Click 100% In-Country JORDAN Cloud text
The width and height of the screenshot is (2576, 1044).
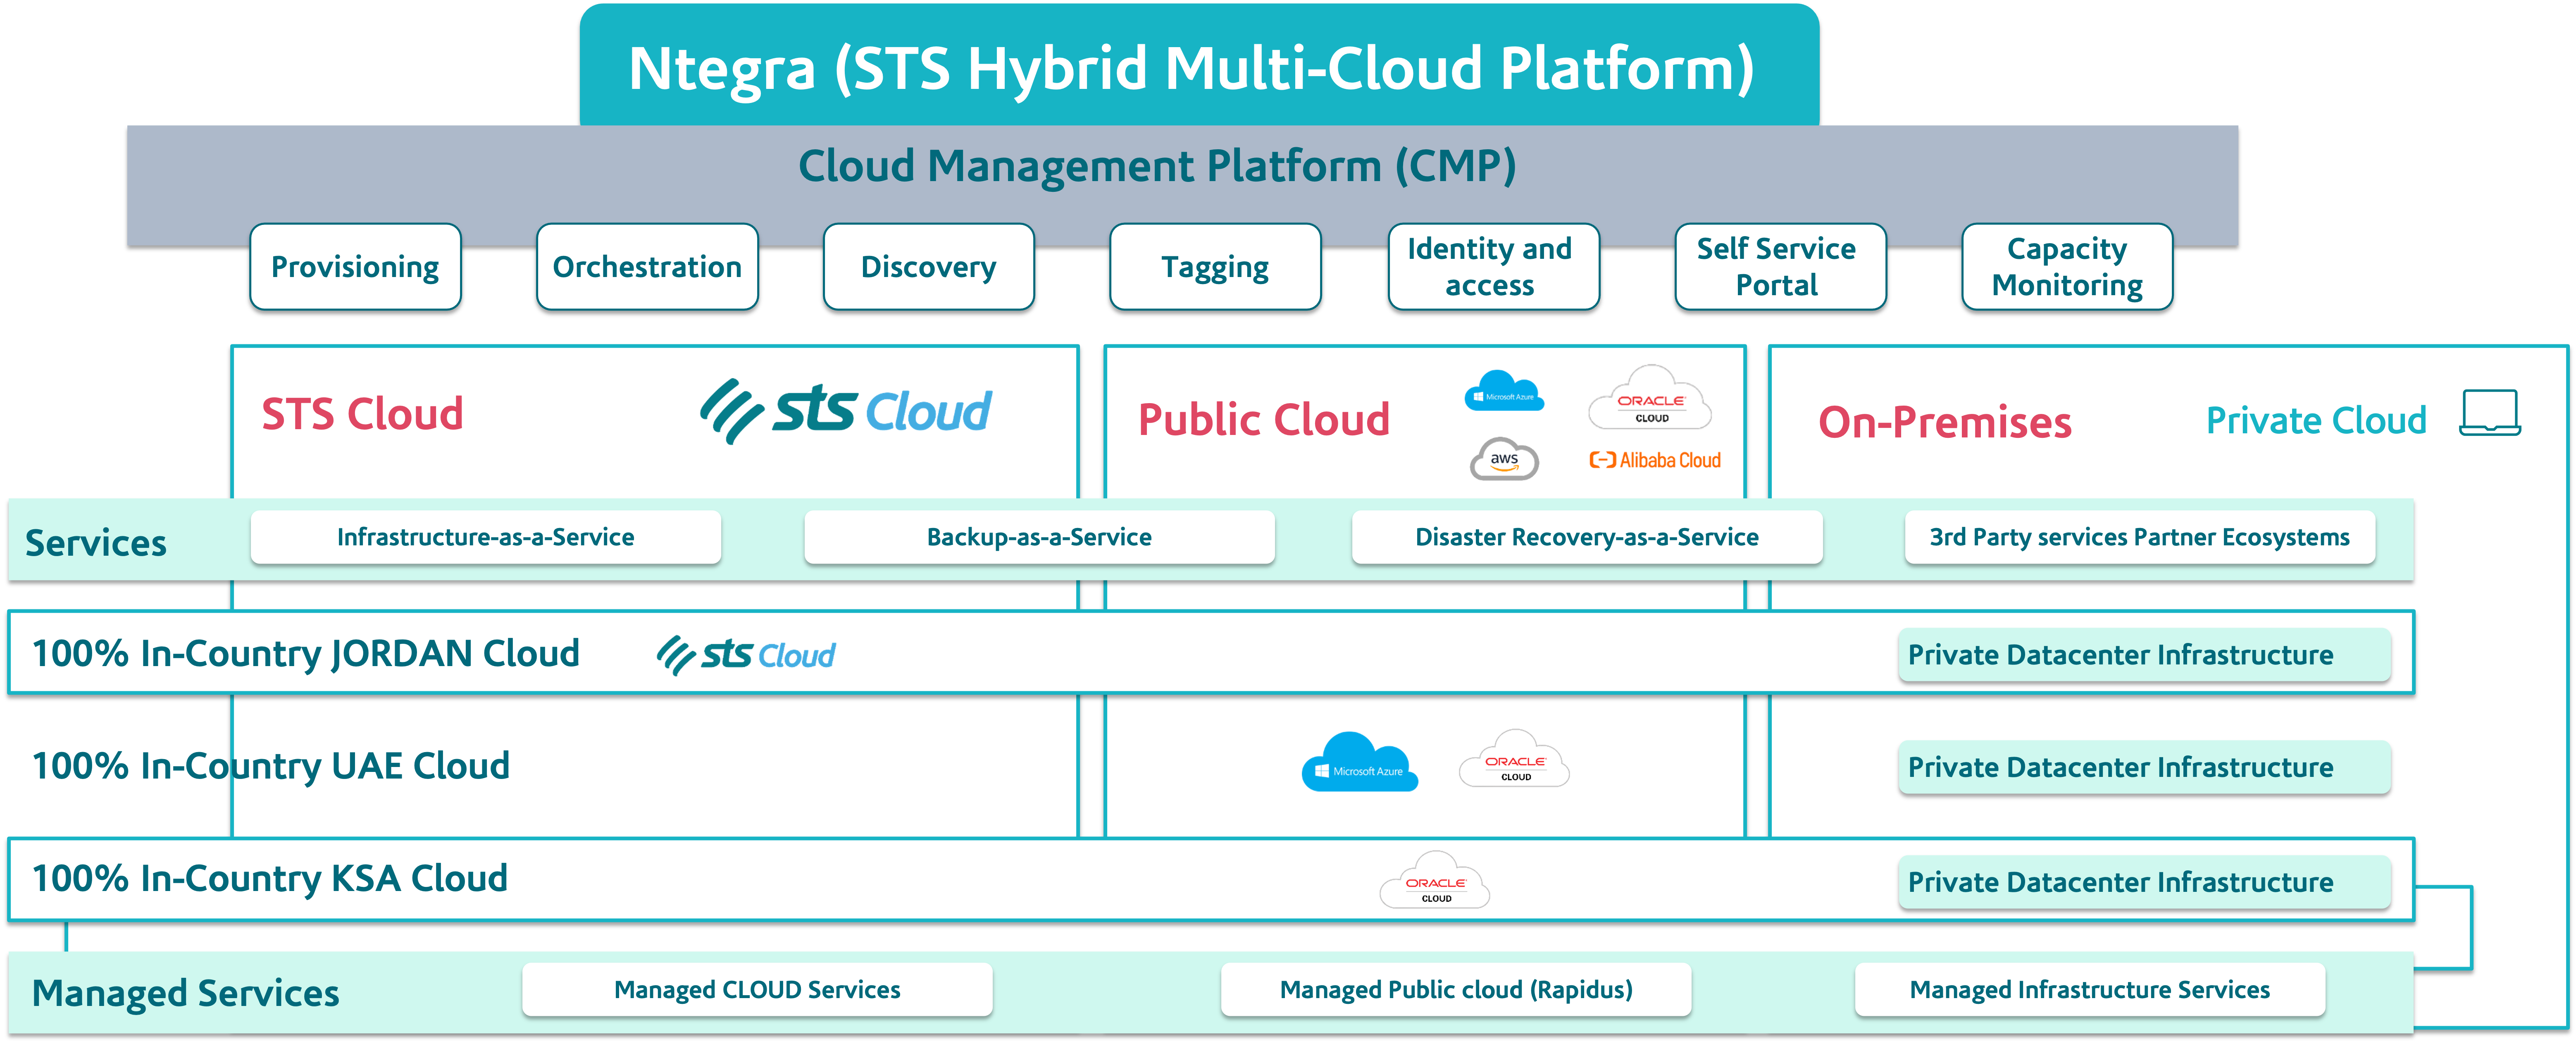click(x=306, y=654)
